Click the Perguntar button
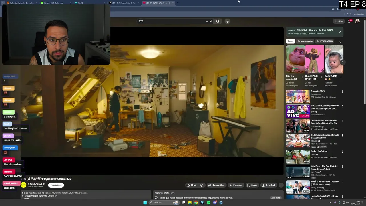 236,185
